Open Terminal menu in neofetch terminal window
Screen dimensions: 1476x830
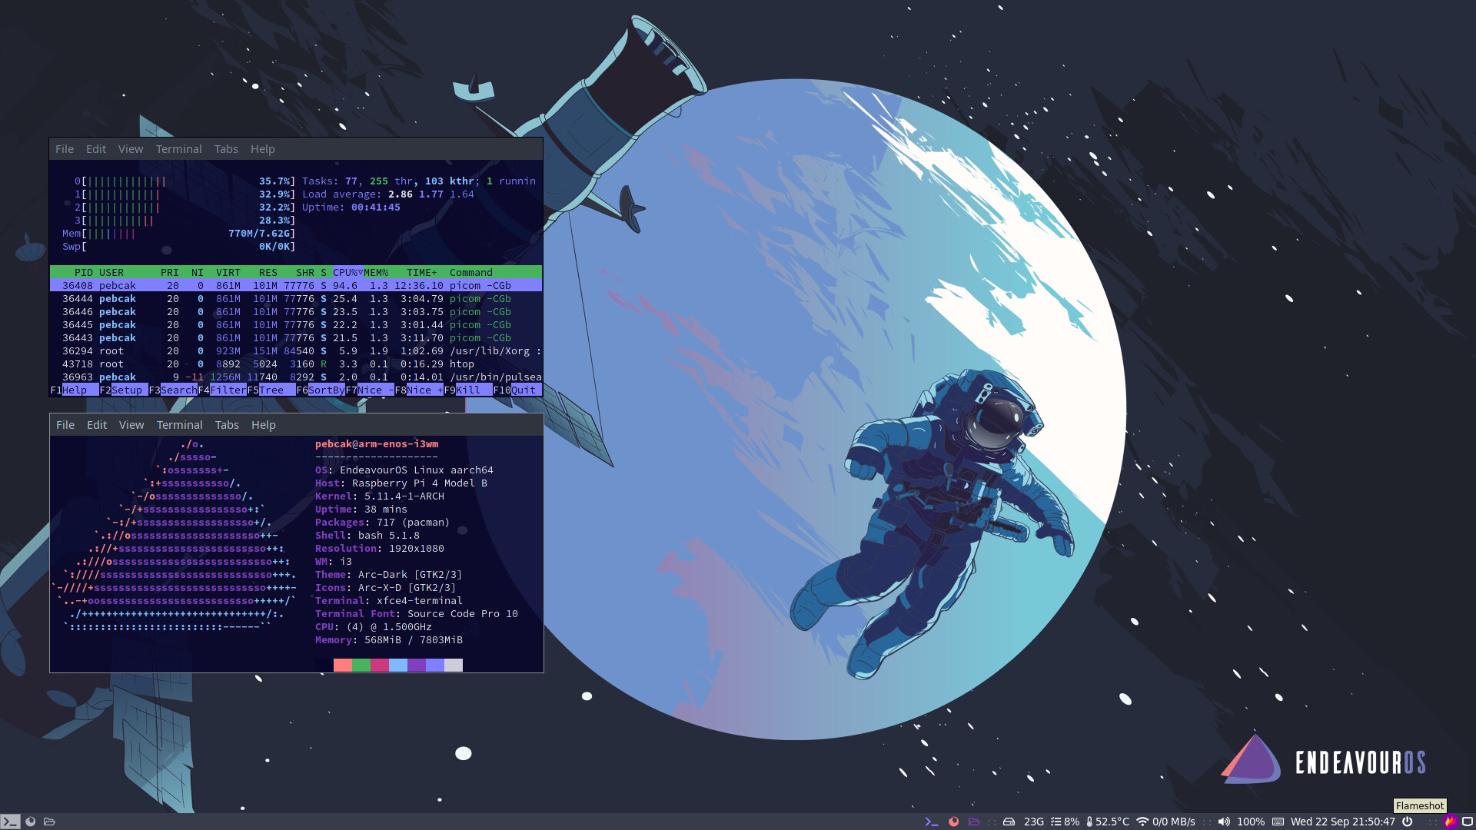(180, 425)
